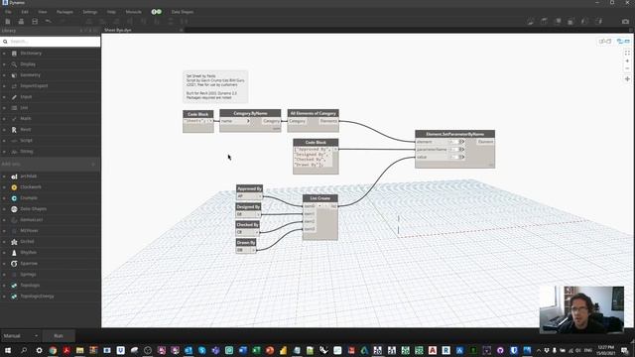635x357 pixels.
Task: Open the Data-Shapes menu
Action: tap(183, 12)
